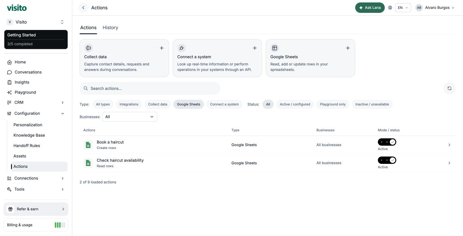The image size is (463, 236).
Task: Click the table icon on Google Sheets card
Action: point(275,48)
